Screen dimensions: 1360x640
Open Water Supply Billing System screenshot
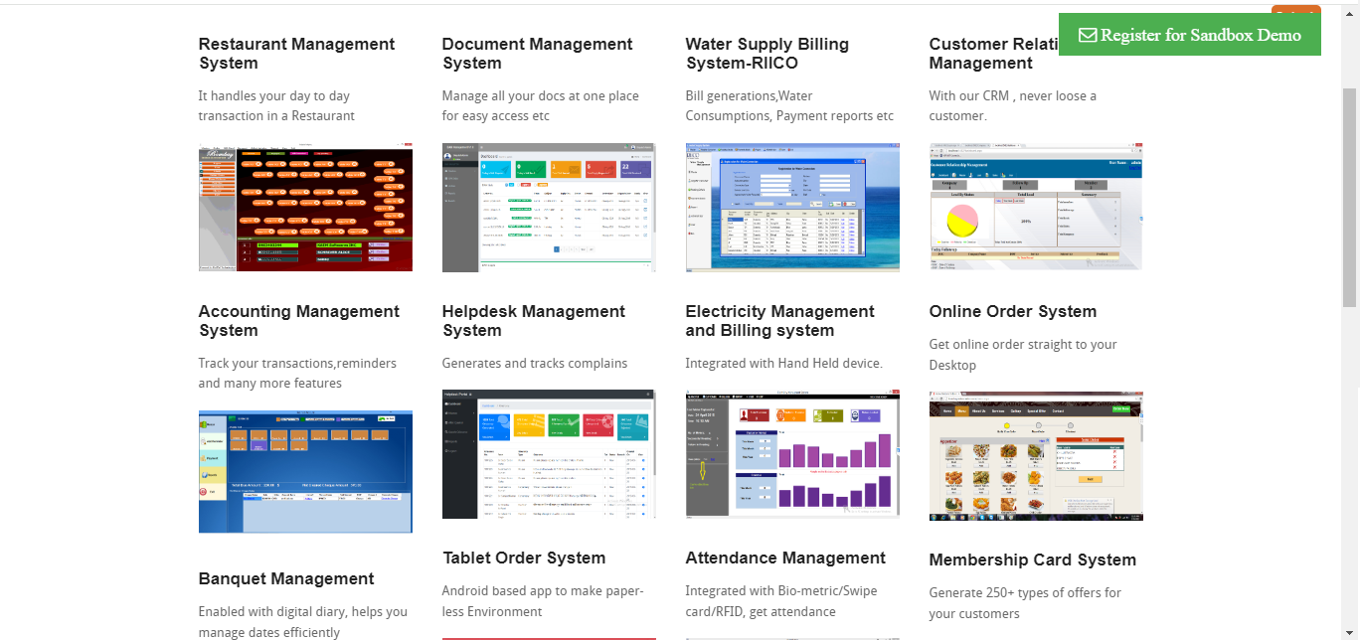pyautogui.click(x=792, y=208)
